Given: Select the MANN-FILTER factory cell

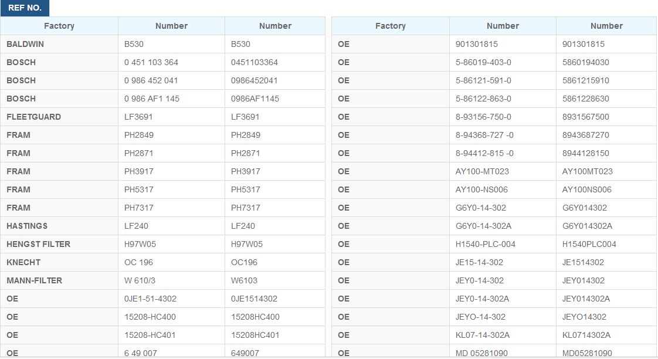Looking at the screenshot, I should (59, 280).
